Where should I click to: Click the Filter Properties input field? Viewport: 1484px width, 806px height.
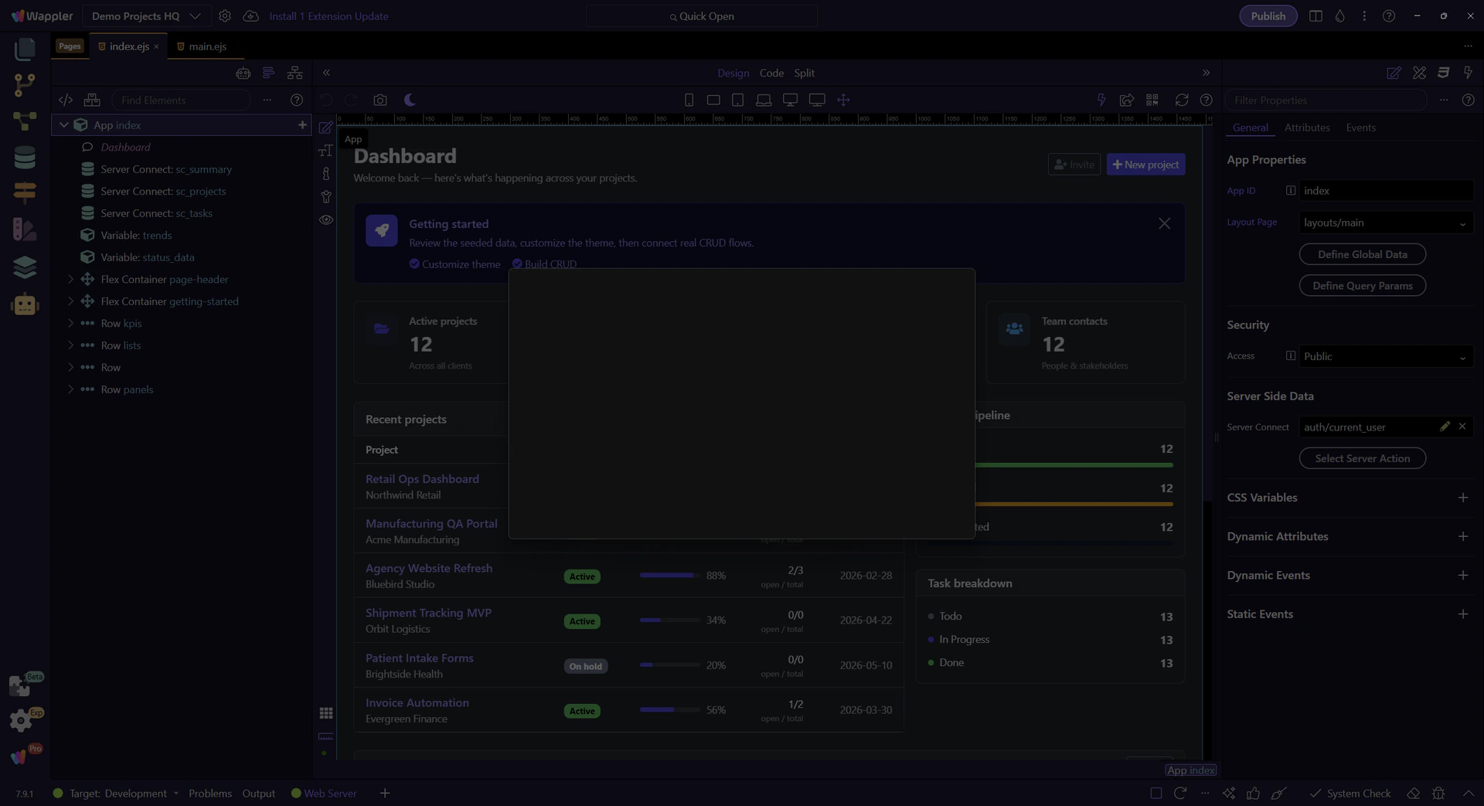1325,100
